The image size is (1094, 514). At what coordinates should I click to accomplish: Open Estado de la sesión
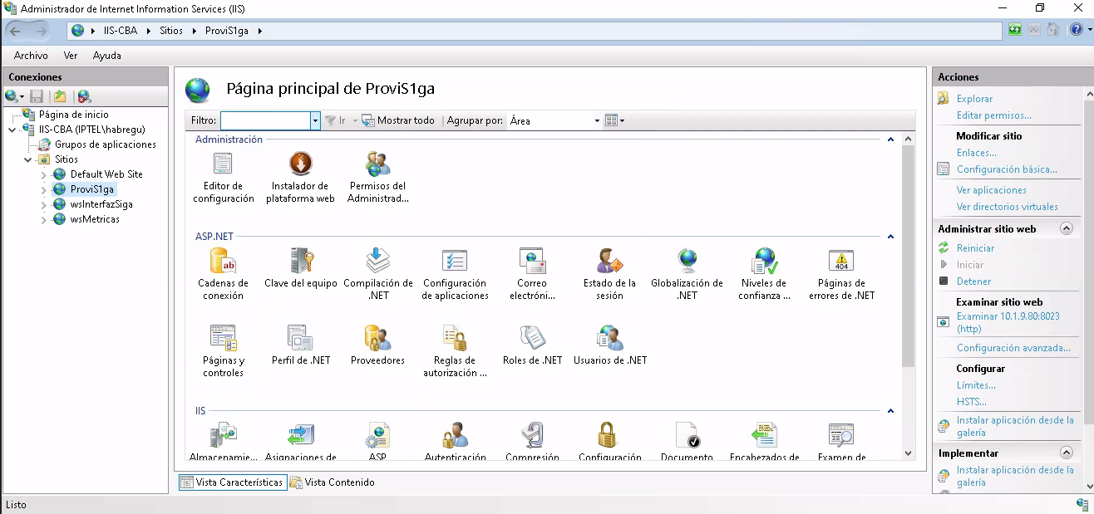point(609,275)
